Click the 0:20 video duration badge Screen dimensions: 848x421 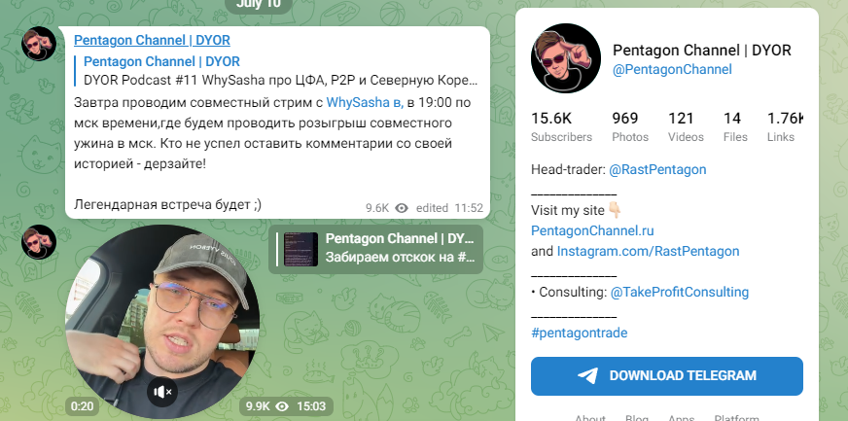[82, 406]
